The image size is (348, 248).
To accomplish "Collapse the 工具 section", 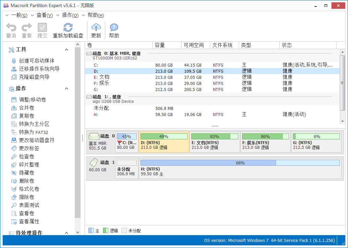I will tap(66, 50).
